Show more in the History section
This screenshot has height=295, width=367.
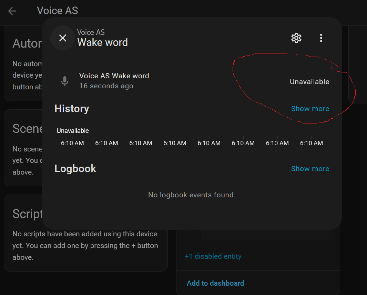310,109
